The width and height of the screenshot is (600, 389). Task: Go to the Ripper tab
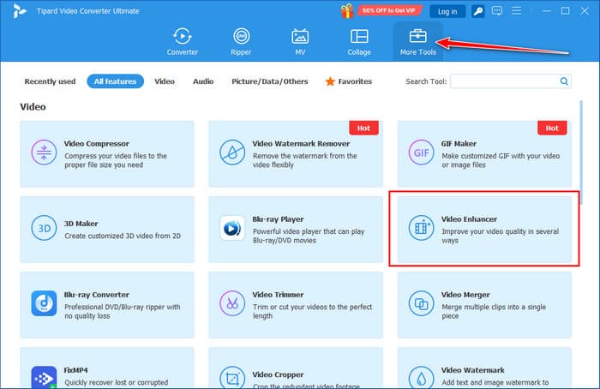pos(242,41)
